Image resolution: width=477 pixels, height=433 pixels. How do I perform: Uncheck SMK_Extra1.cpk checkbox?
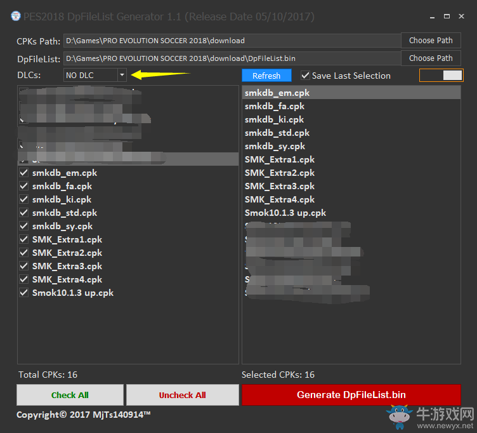[x=23, y=239]
